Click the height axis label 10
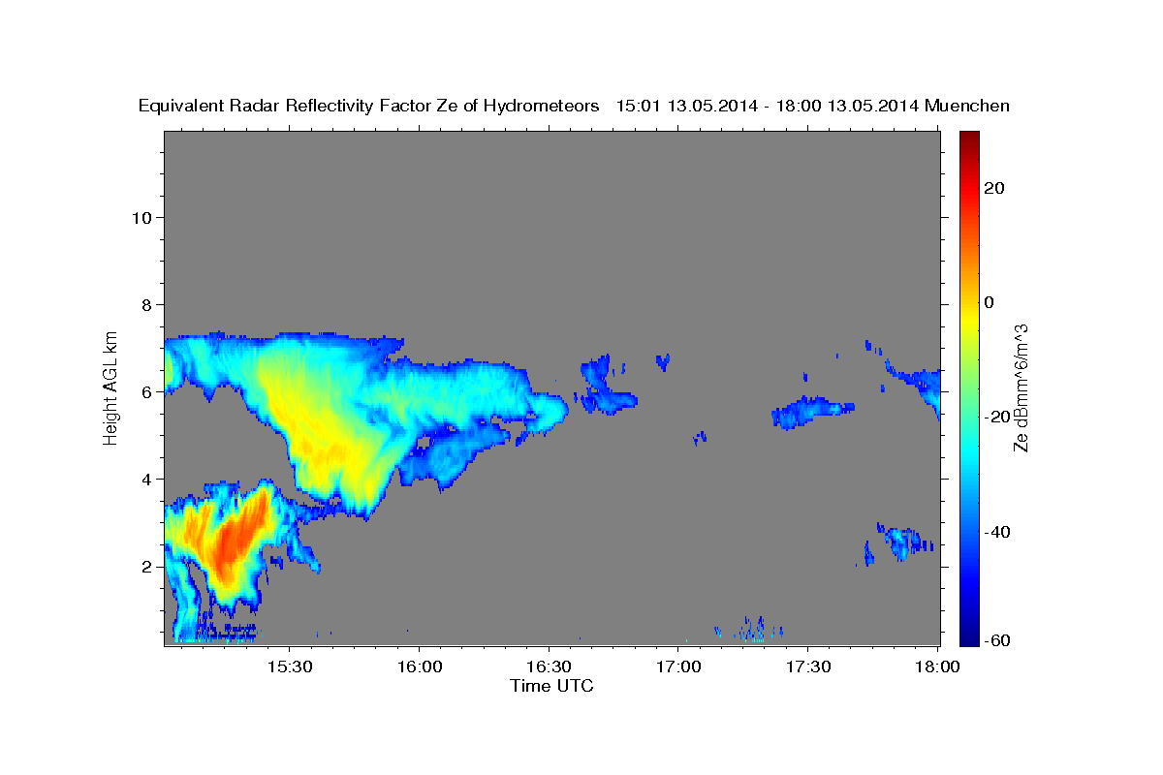 coord(141,217)
